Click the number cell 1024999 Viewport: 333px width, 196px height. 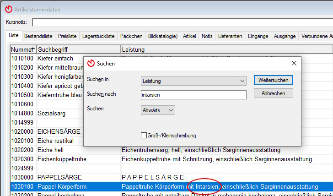tap(23, 169)
